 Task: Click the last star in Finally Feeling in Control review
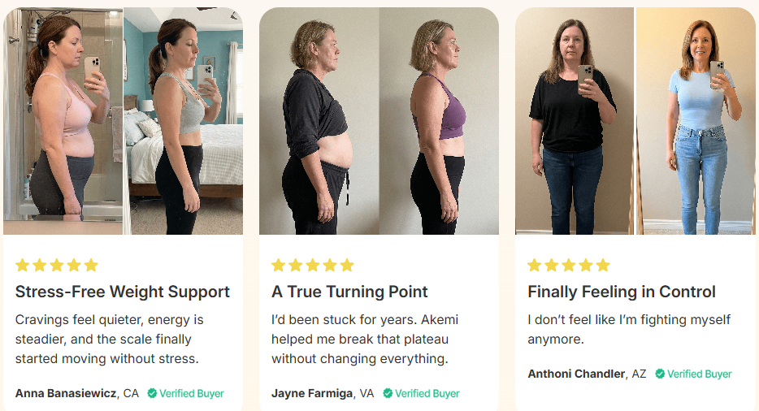pos(603,266)
